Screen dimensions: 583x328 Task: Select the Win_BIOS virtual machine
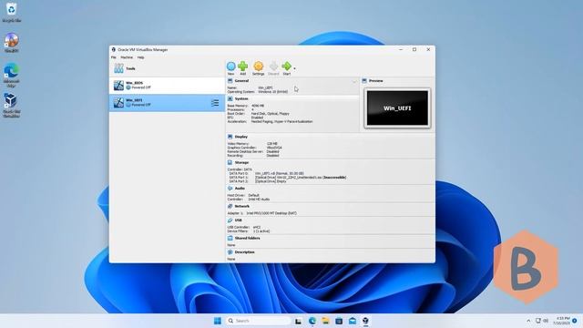click(x=167, y=85)
